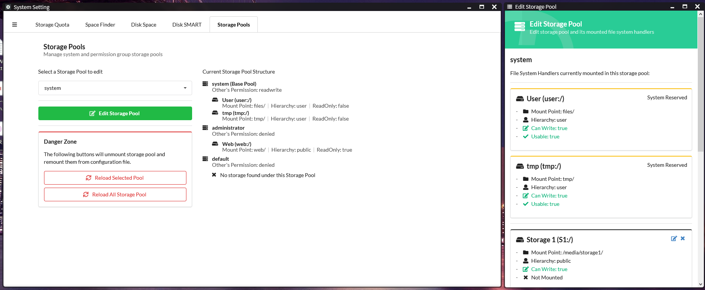The height and width of the screenshot is (290, 705).
Task: Click the drive icon in User (user:/) card
Action: [x=520, y=99]
